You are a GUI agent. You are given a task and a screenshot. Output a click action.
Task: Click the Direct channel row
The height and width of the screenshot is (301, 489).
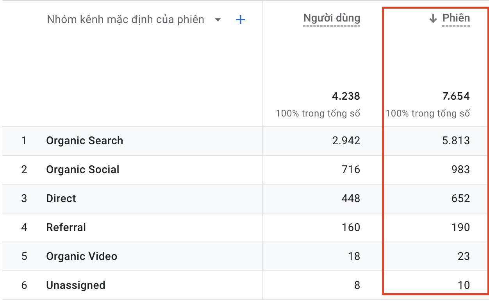[x=61, y=199]
